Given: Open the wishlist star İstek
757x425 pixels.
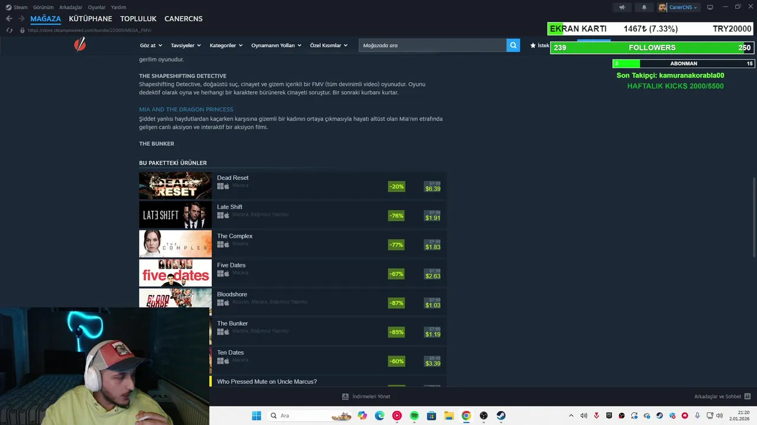Looking at the screenshot, I should (x=540, y=45).
